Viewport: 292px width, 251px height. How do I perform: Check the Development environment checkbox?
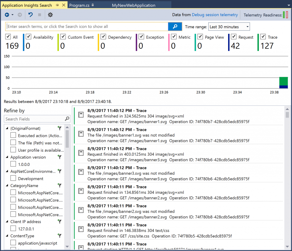(x=13, y=178)
